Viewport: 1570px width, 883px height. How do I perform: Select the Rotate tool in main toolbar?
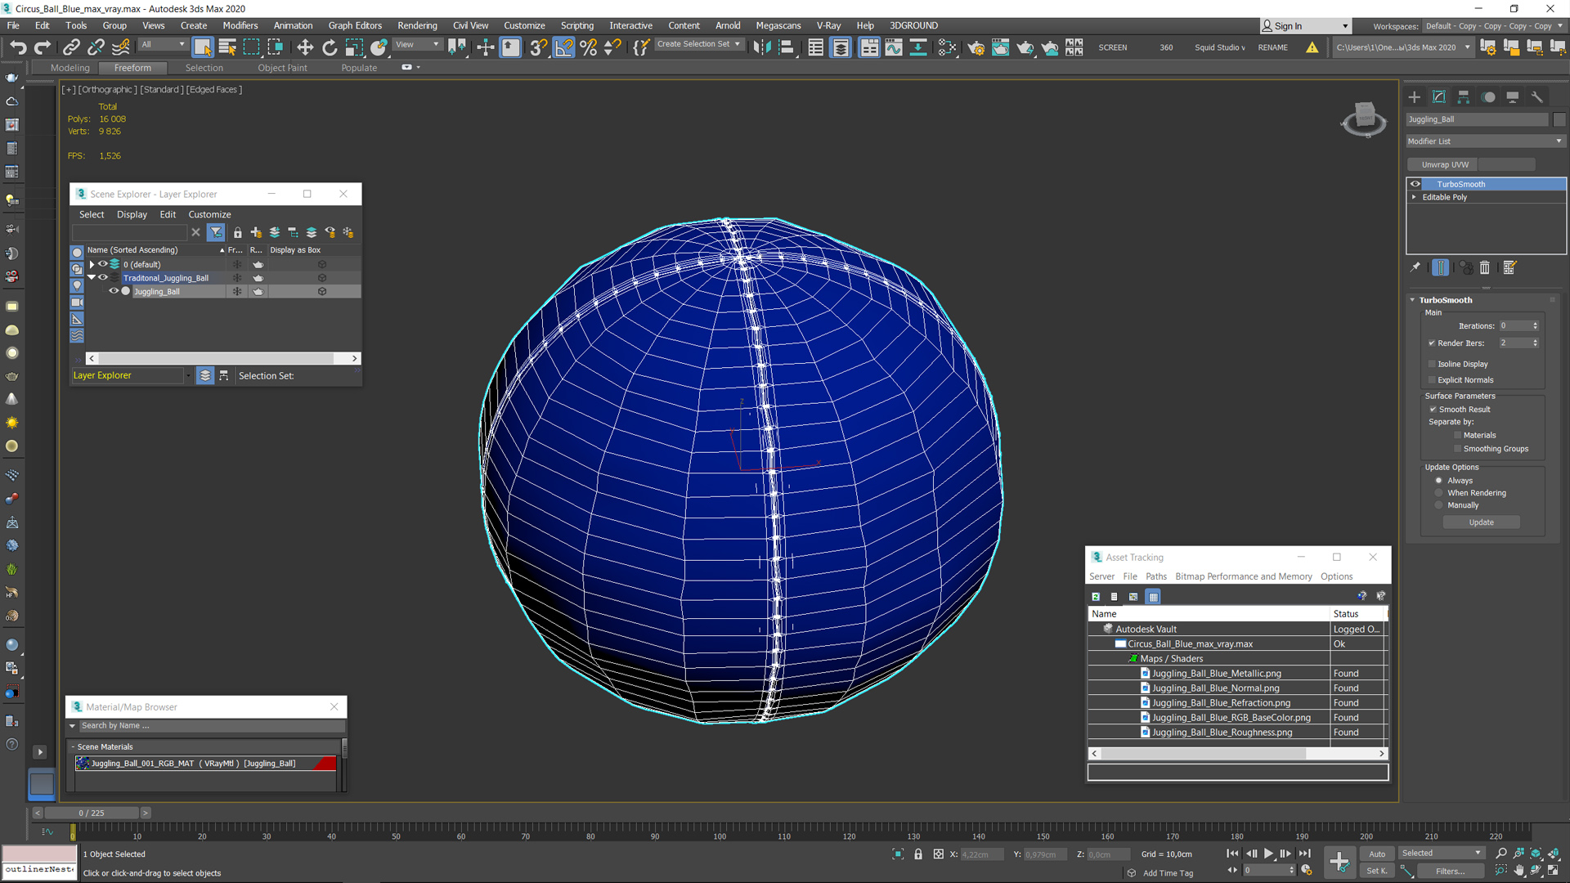(330, 47)
